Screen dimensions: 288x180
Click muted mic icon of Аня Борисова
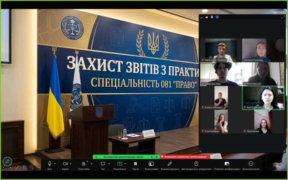tap(244, 108)
